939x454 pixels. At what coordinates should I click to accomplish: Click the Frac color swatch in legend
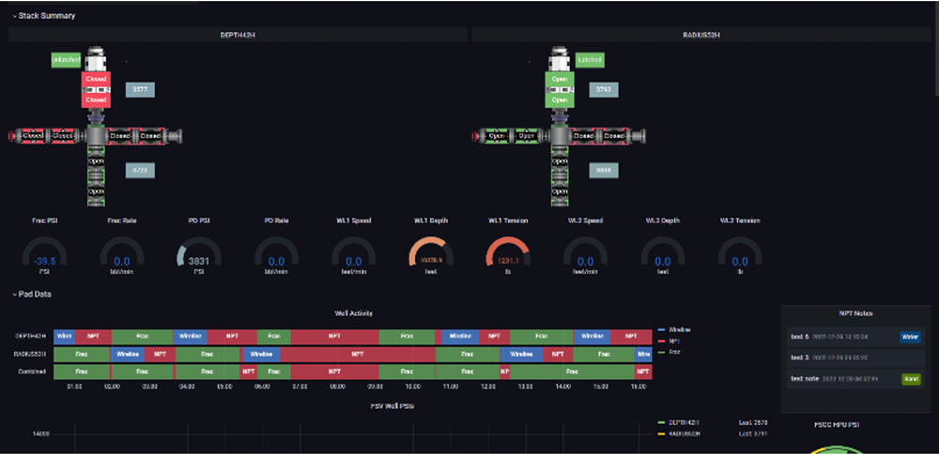pos(662,351)
